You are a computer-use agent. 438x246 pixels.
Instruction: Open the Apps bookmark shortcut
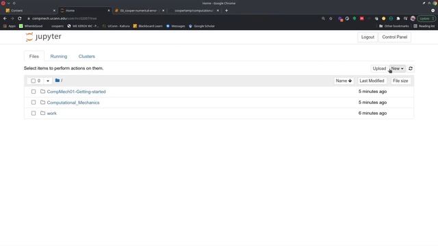(x=10, y=26)
